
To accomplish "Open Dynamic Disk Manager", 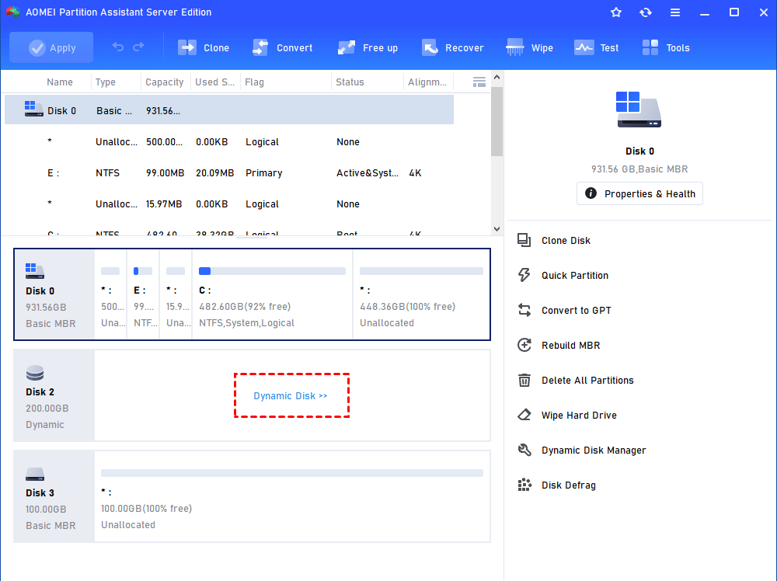I will [593, 451].
